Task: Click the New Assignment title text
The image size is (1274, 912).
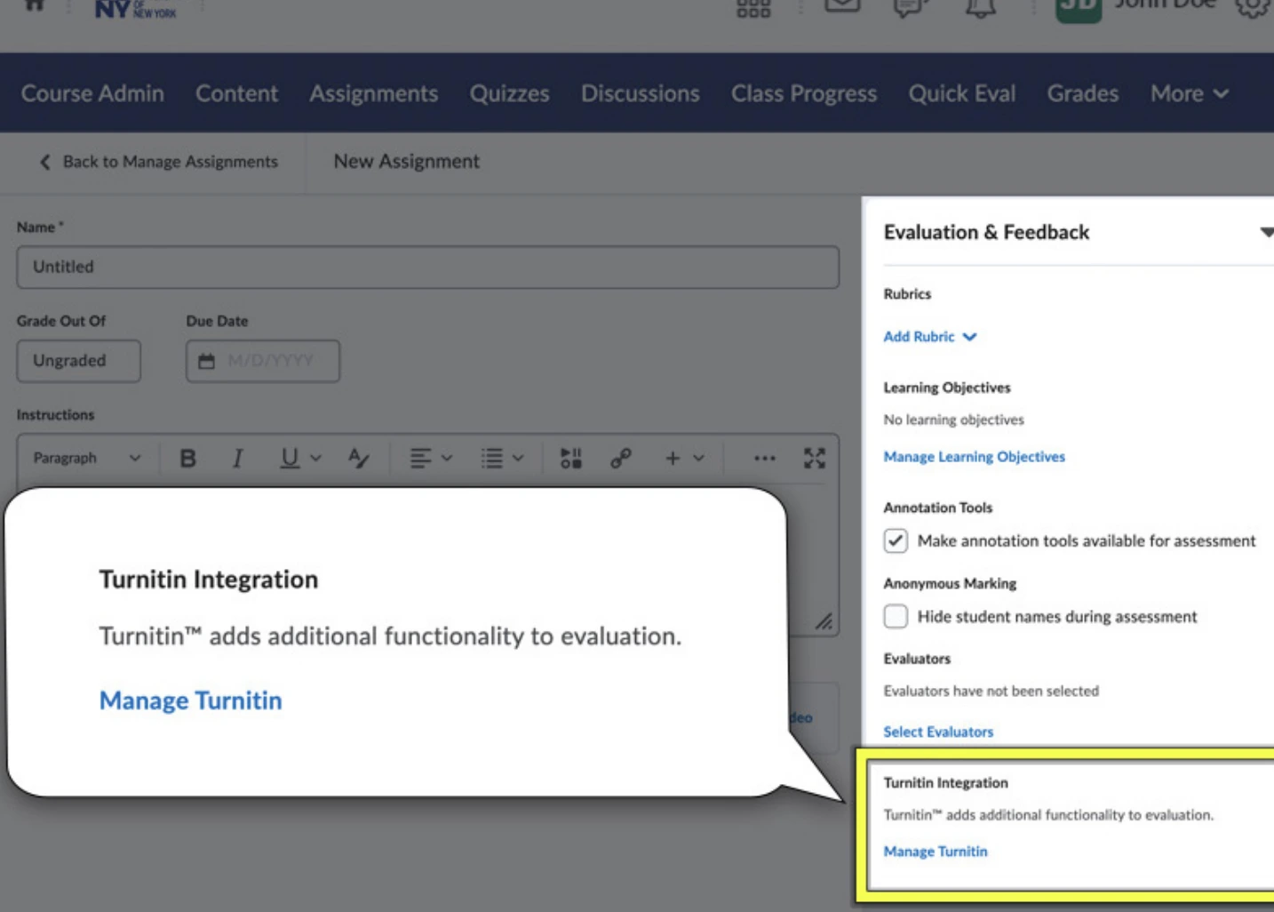Action: pos(407,162)
